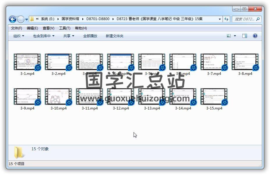Screen dimensions: 270x175
Task: Click the change view icon
Action: pyautogui.click(x=229, y=36)
